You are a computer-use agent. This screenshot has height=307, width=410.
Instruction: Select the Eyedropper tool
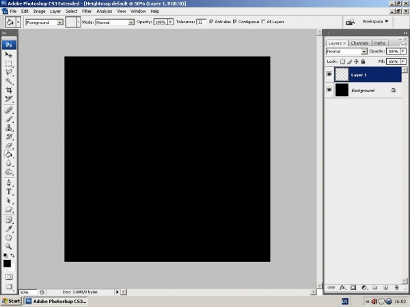(9, 229)
